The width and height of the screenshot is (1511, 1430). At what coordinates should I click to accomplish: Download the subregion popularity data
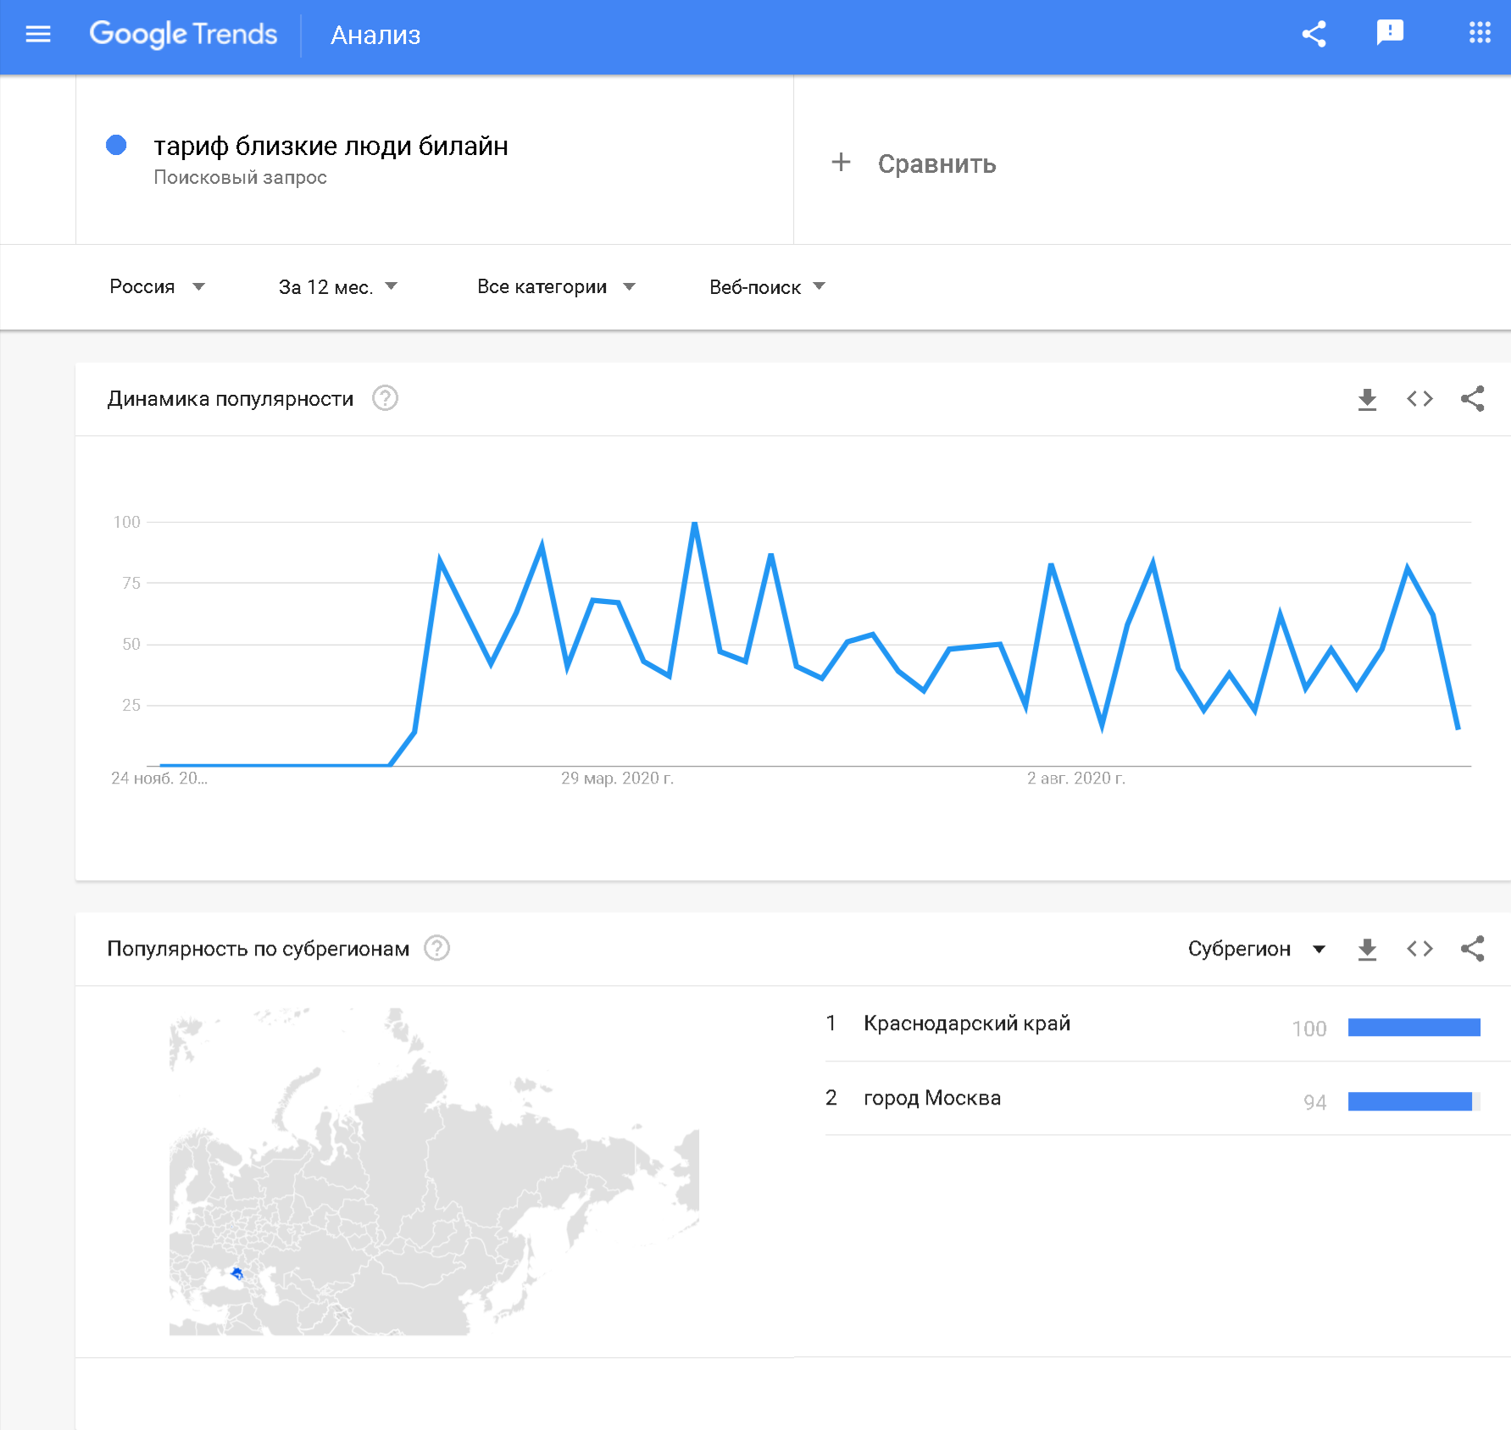click(1367, 949)
